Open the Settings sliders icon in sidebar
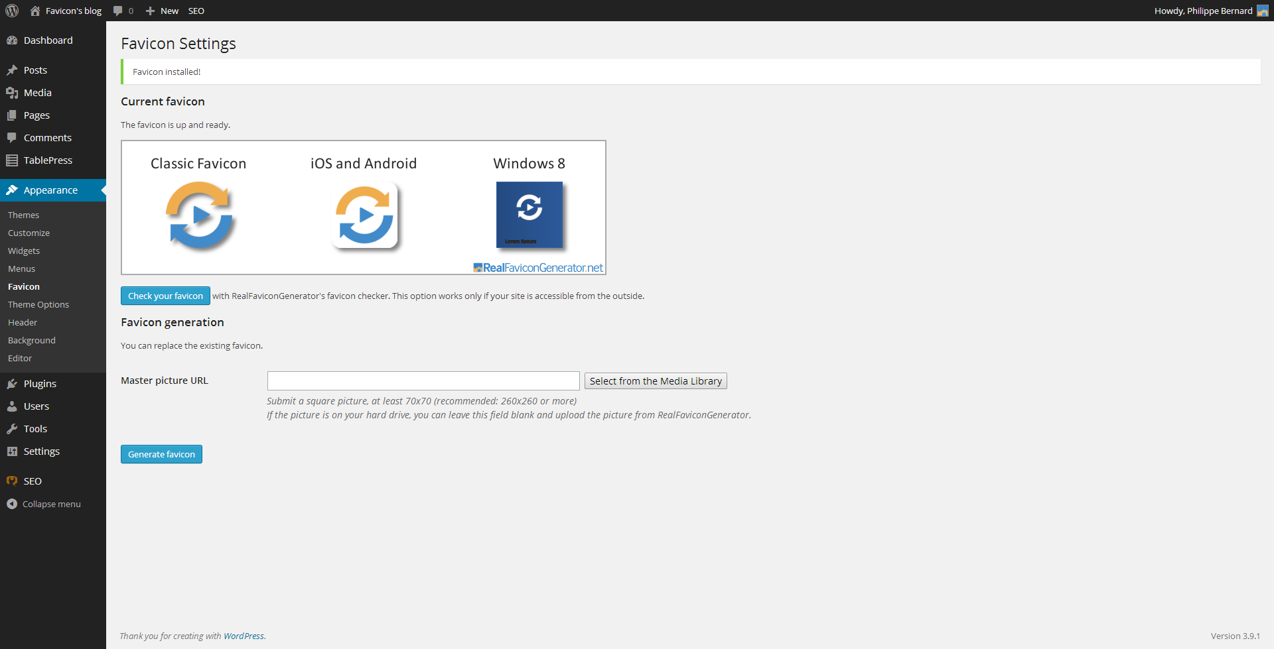The height and width of the screenshot is (649, 1274). [12, 451]
